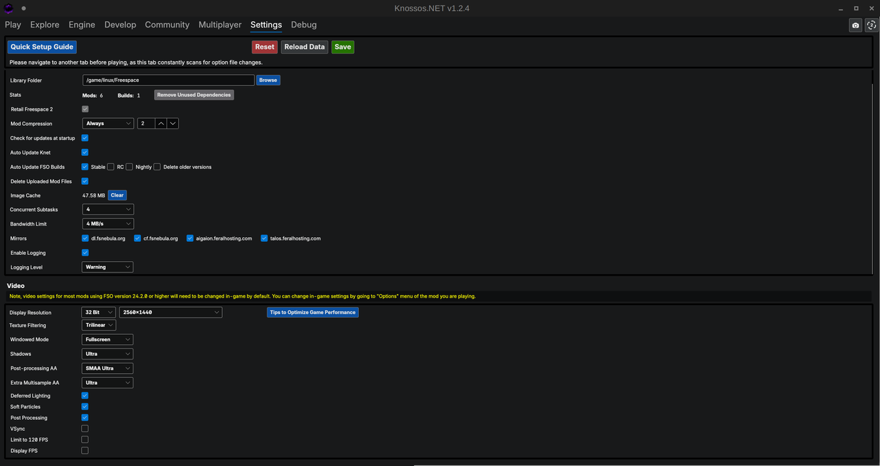
Task: Click the red Reset button
Action: click(265, 47)
